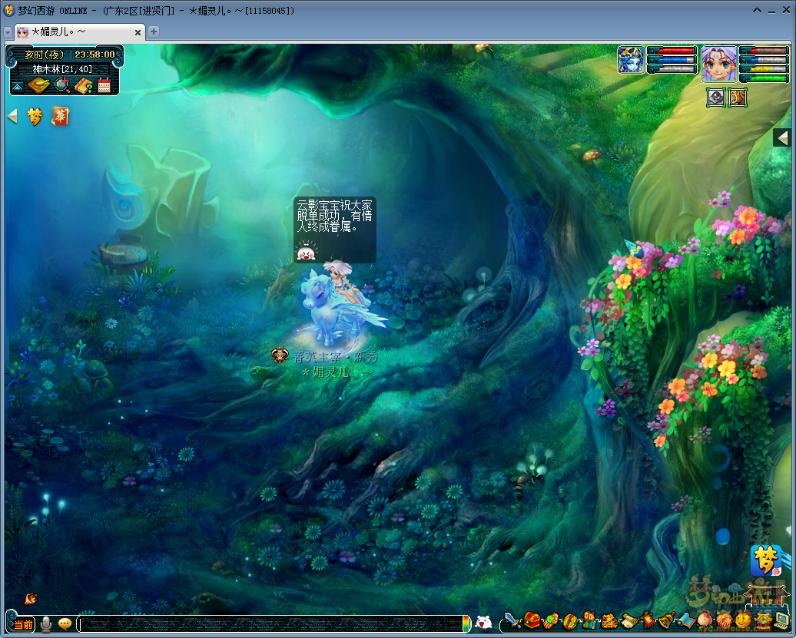796x638 pixels.
Task: Open the orange smiley face icon
Action: (743, 620)
